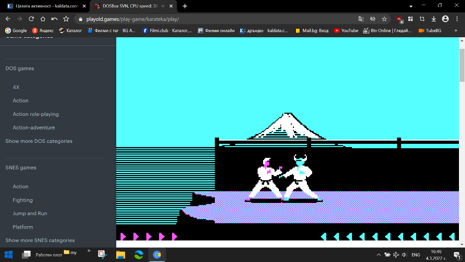Image resolution: width=465 pixels, height=262 pixels.
Task: Open the Windows Start menu
Action: pyautogui.click(x=8, y=255)
